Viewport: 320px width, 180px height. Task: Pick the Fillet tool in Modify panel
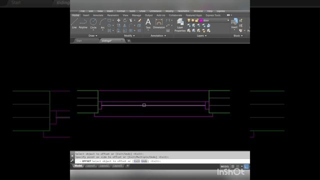pos(131,25)
